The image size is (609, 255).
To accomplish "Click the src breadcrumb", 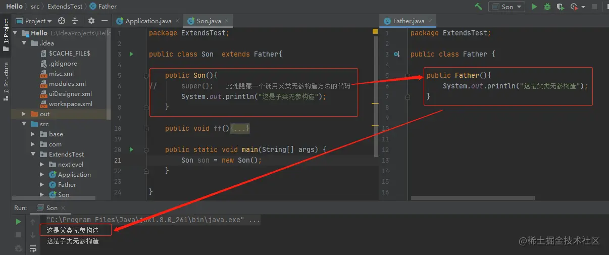I will (x=35, y=7).
